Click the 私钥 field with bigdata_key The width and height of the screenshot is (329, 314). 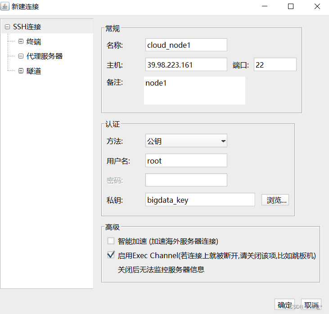tap(200, 200)
